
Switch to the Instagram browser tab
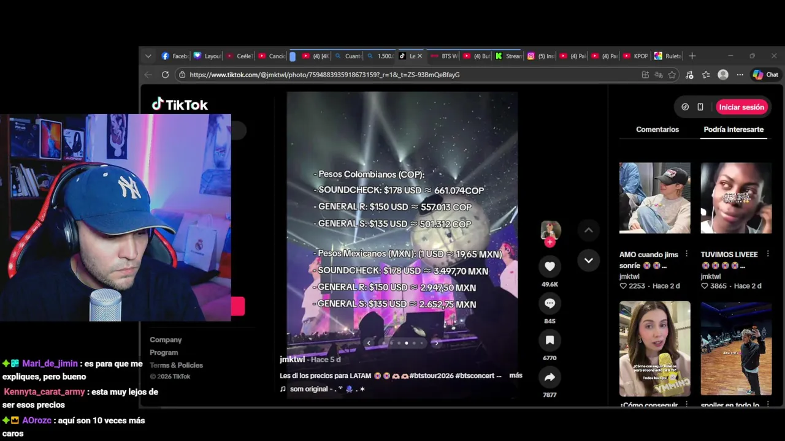[539, 56]
